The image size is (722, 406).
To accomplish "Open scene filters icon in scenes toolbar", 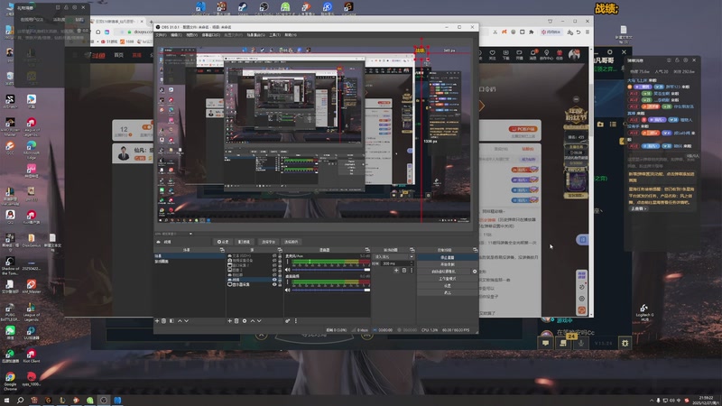I will 171,321.
